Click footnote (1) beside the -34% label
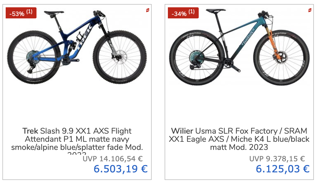319x184 pixels. click(x=192, y=12)
